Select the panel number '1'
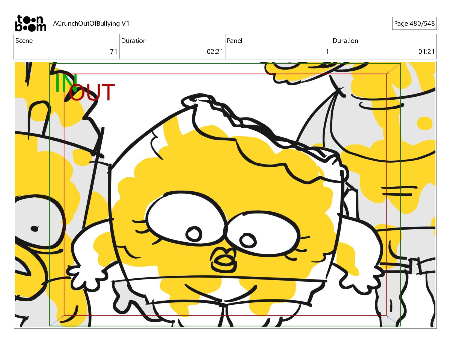451x349 pixels. point(327,52)
